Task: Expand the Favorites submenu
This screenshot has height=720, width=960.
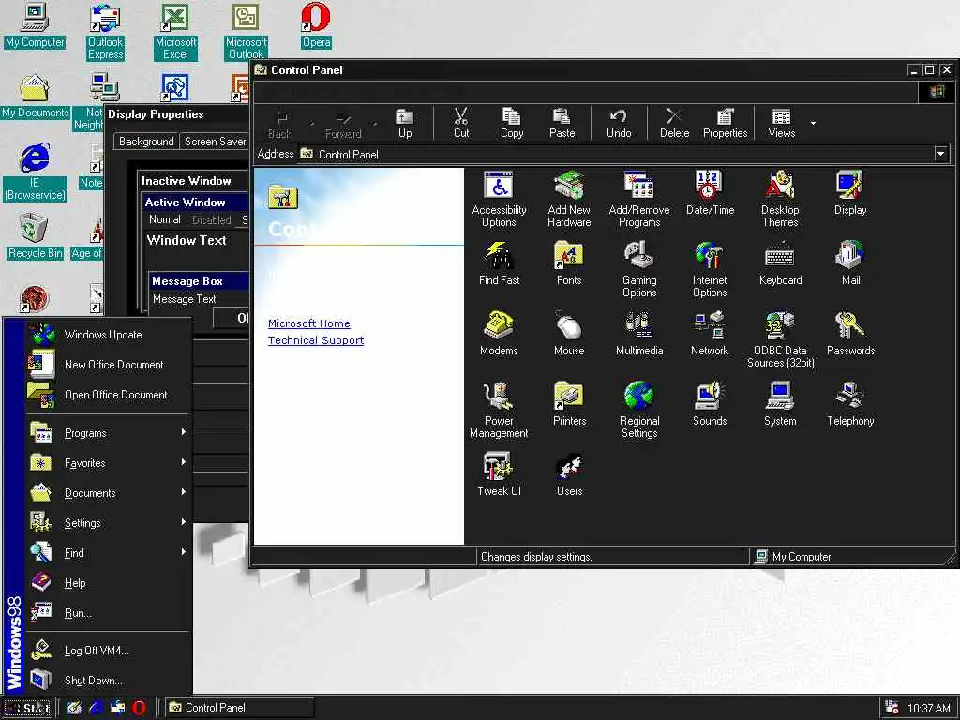Action: tap(109, 463)
